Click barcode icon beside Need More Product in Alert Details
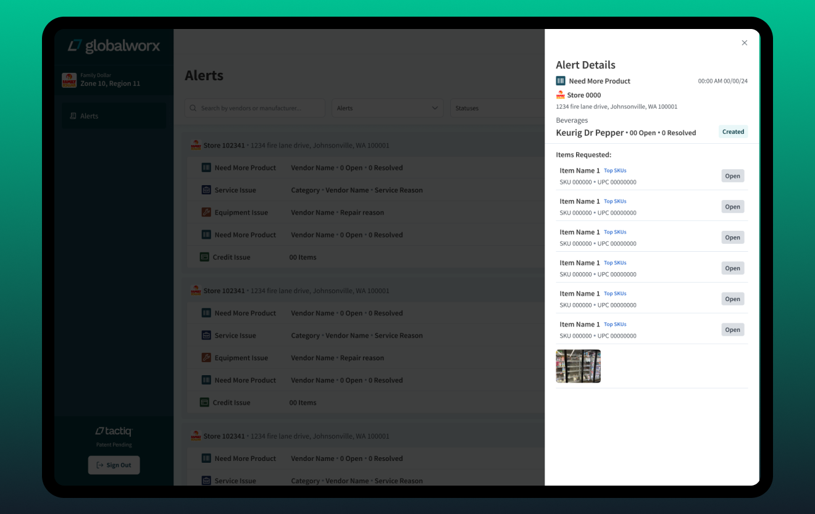The width and height of the screenshot is (815, 514). point(561,81)
